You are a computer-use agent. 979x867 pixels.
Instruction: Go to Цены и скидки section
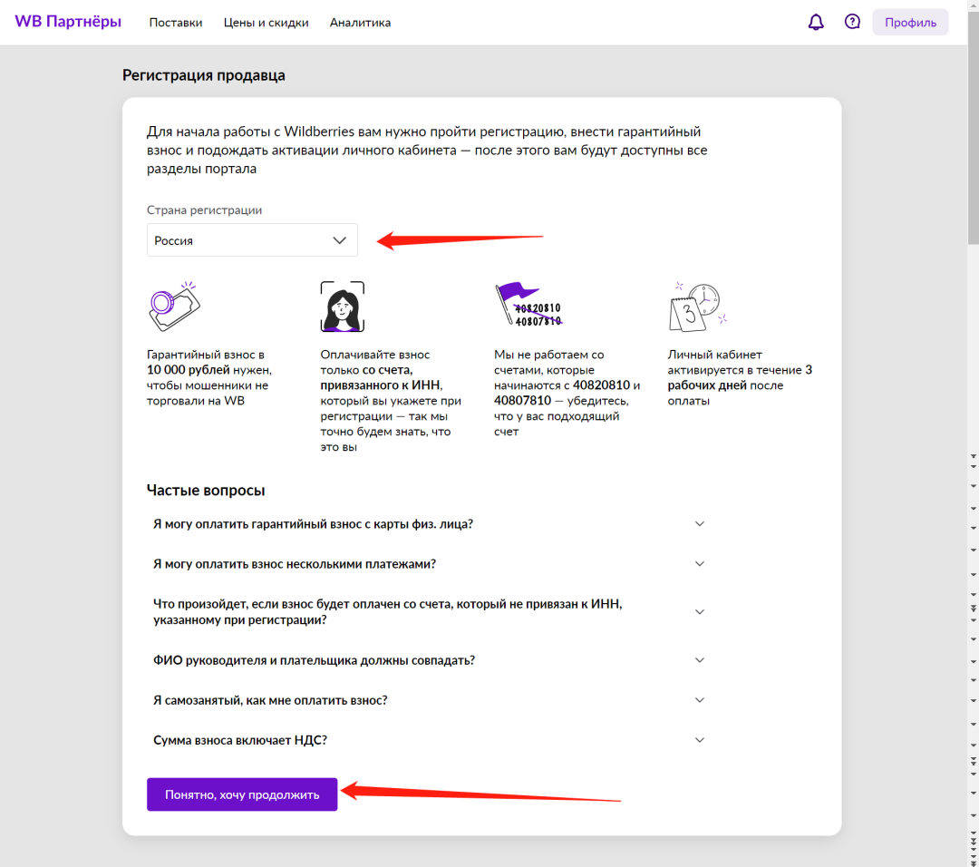(x=266, y=23)
